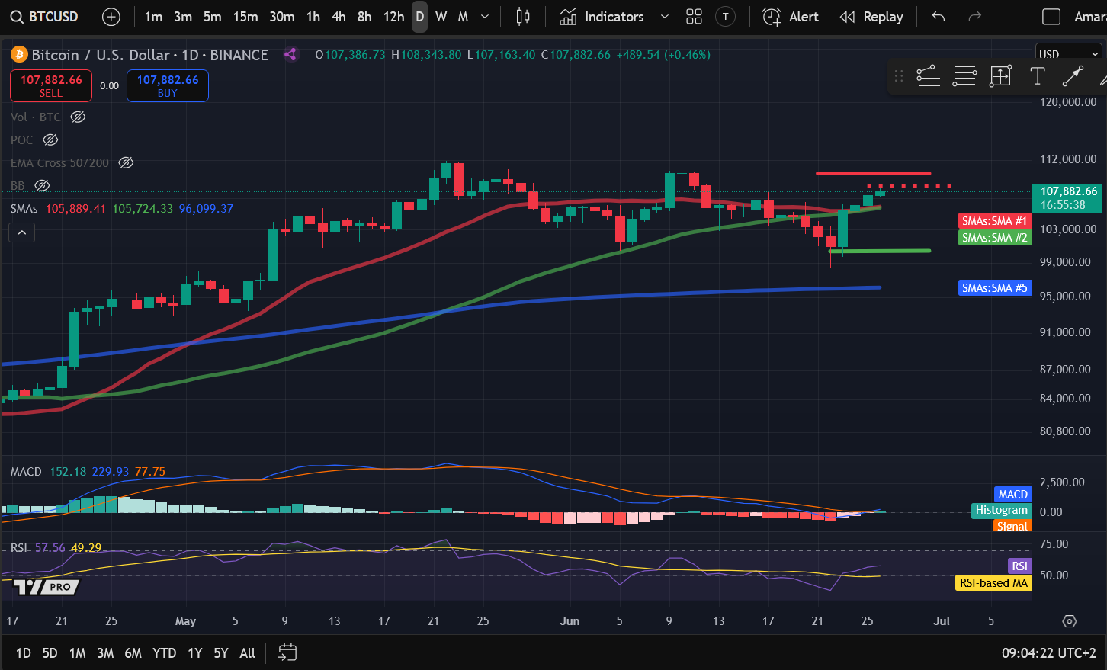Select the green horizontal support line
Viewport: 1107px width, 670px height.
(880, 251)
